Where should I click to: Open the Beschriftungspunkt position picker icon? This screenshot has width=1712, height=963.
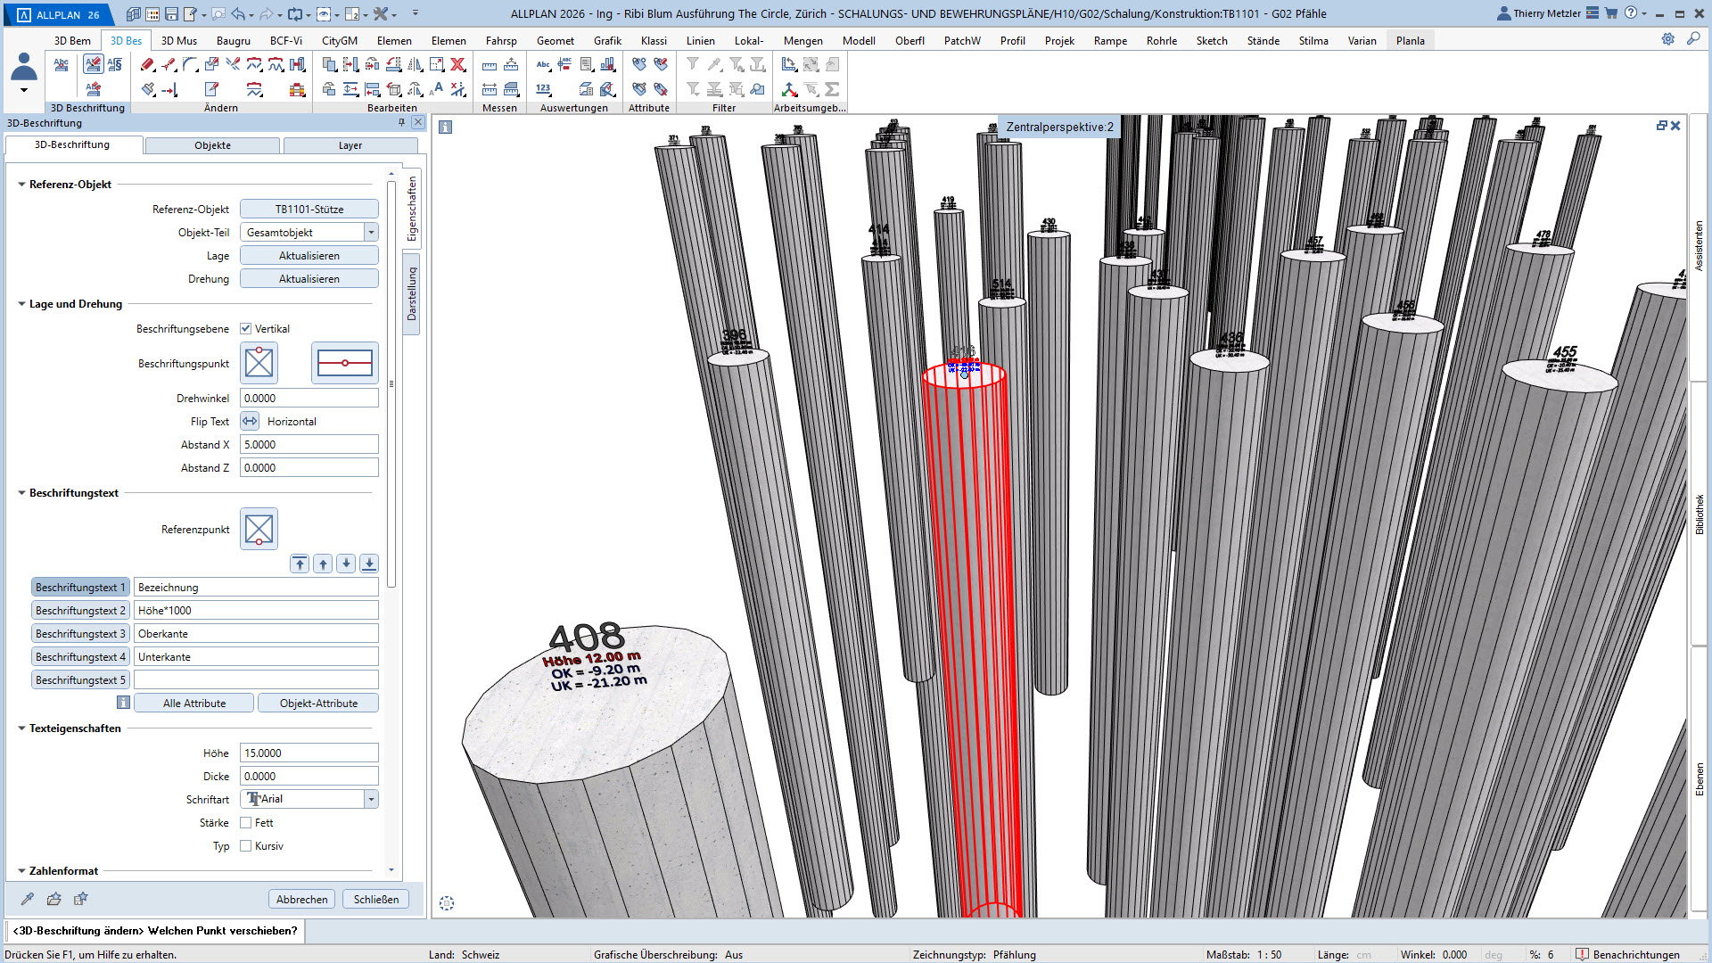[x=259, y=363]
